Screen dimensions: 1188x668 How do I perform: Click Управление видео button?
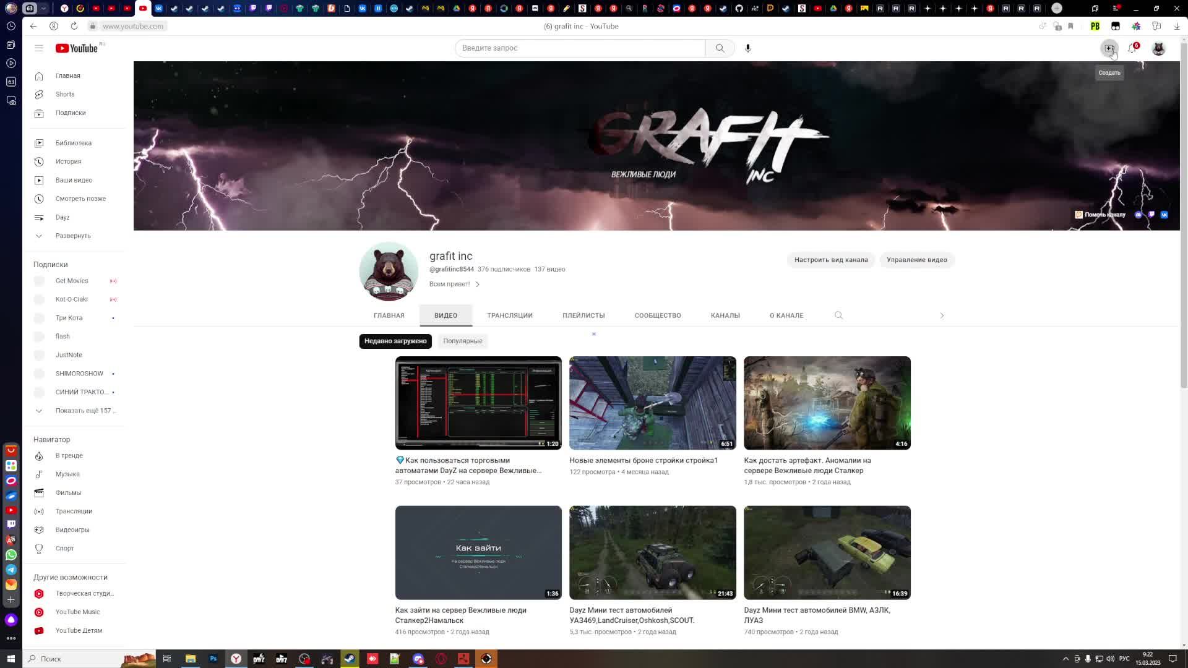pyautogui.click(x=916, y=260)
